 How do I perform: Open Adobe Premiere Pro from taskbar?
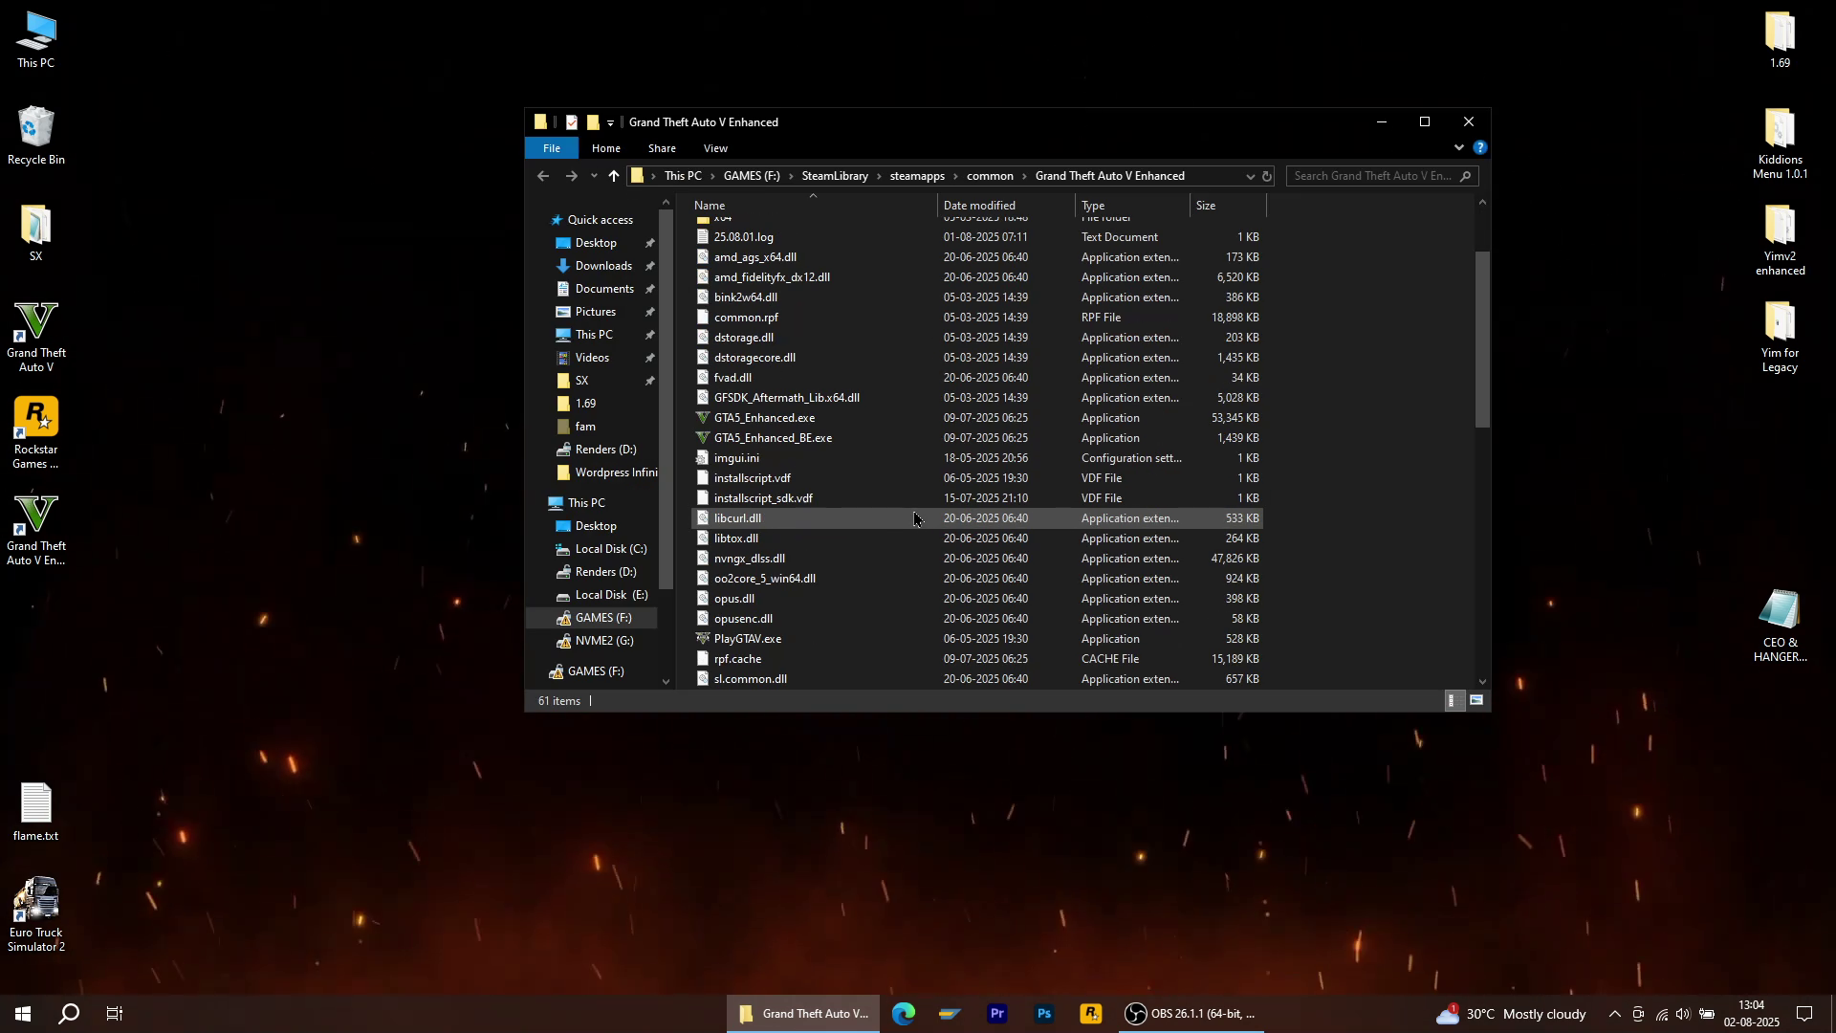[x=996, y=1014]
